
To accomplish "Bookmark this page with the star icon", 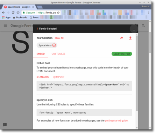I will click(x=58, y=13).
